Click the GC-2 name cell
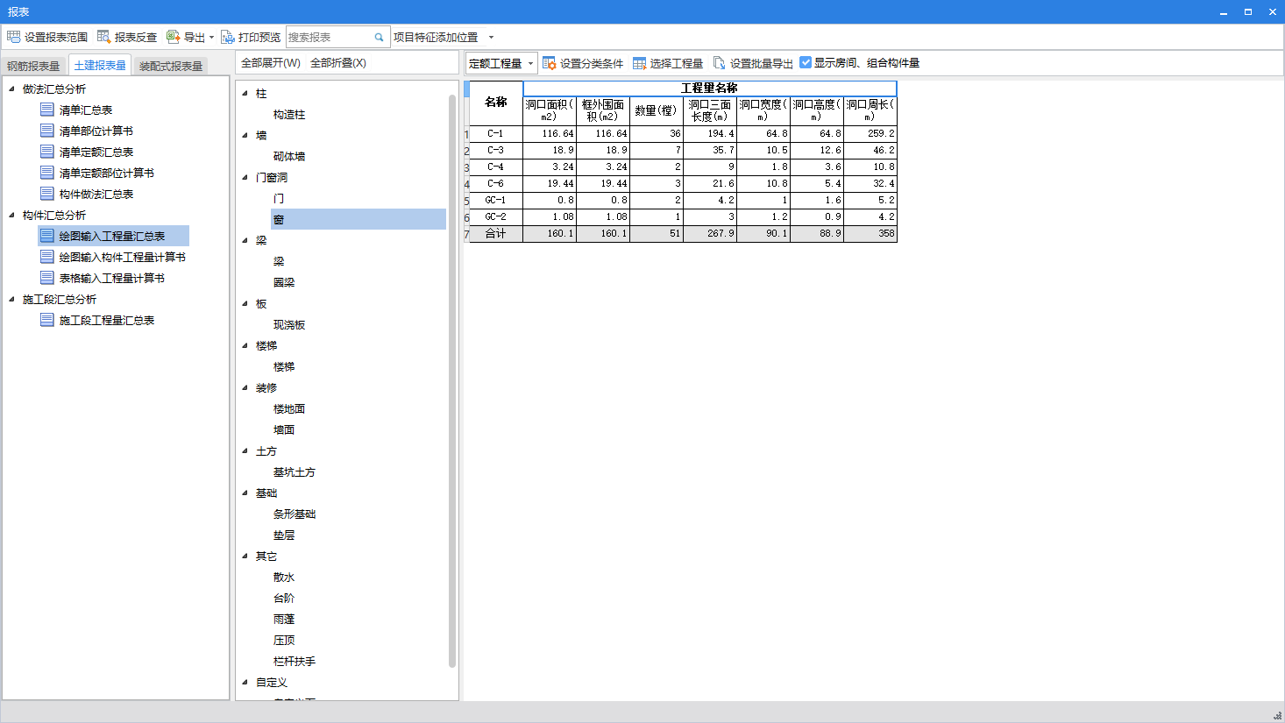This screenshot has width=1285, height=723. tap(496, 216)
